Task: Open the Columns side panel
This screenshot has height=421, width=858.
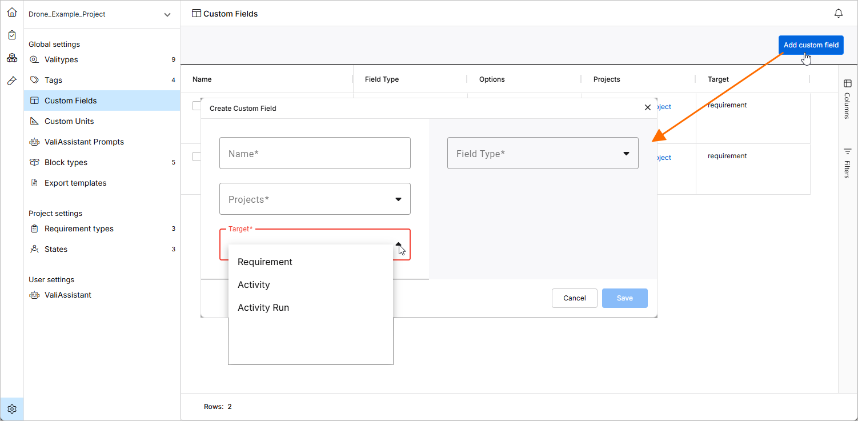Action: pyautogui.click(x=847, y=98)
